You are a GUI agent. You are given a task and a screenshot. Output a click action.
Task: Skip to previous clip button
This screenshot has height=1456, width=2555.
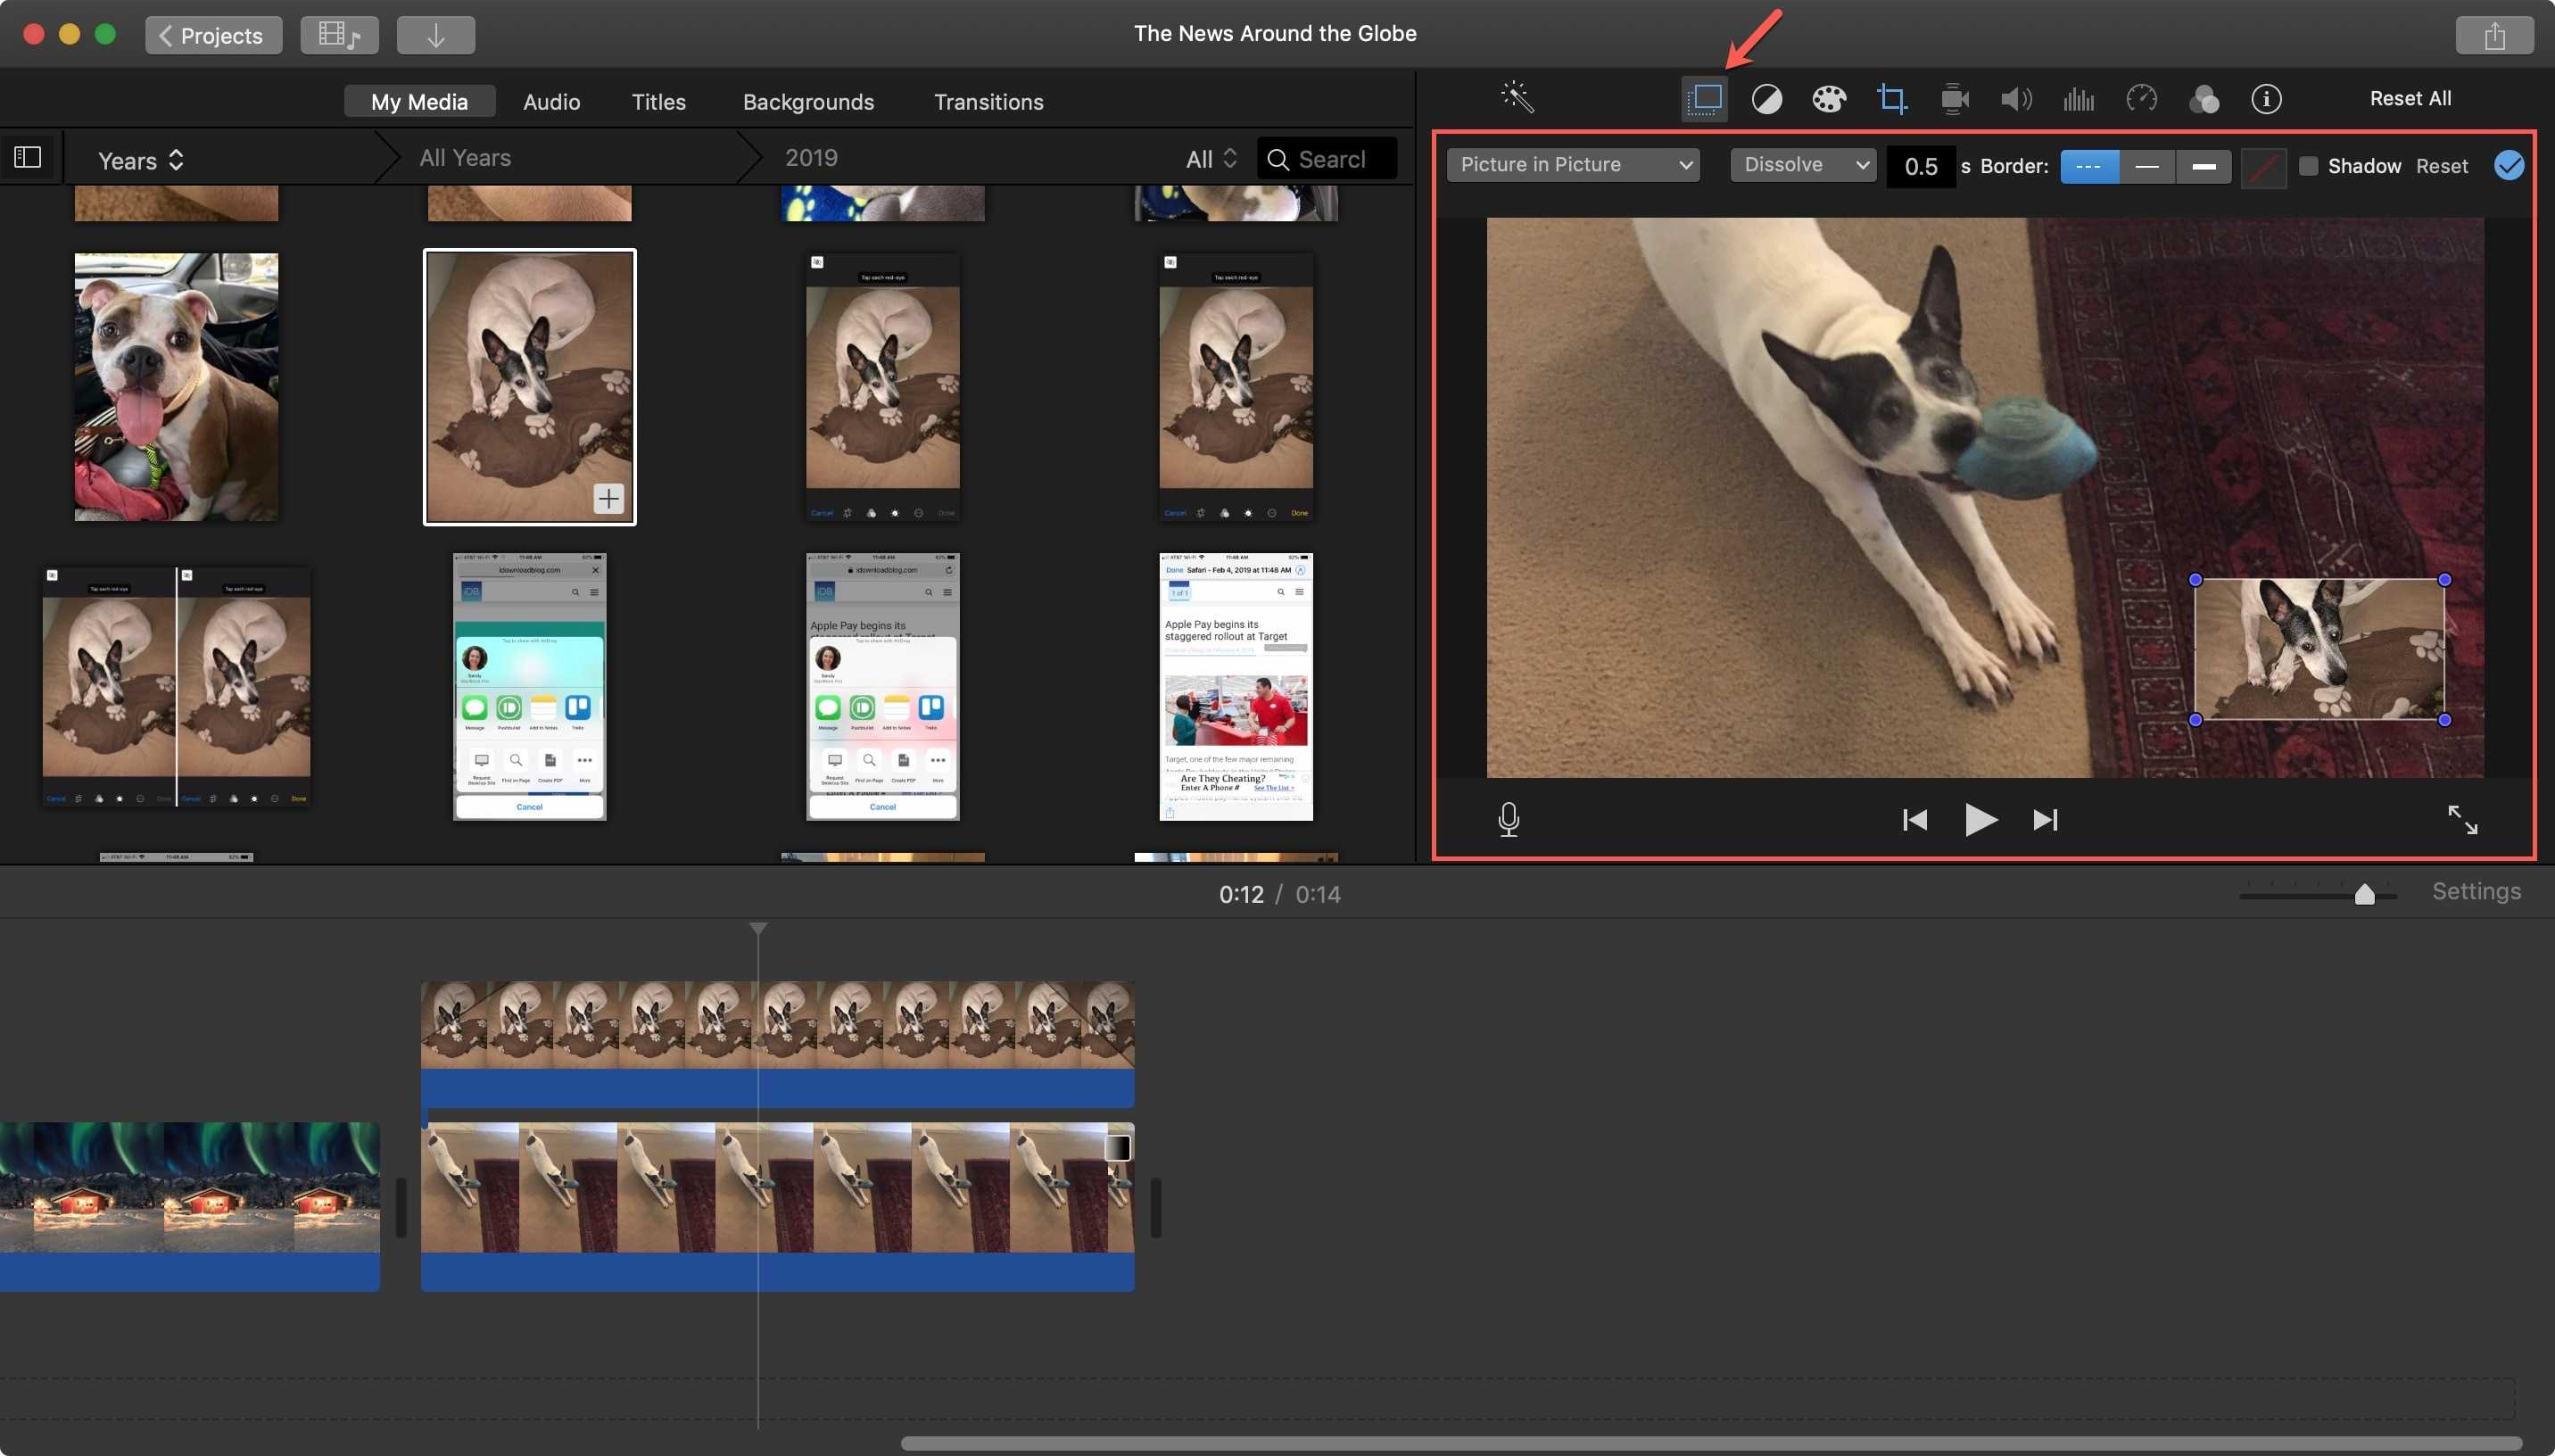pyautogui.click(x=1914, y=820)
